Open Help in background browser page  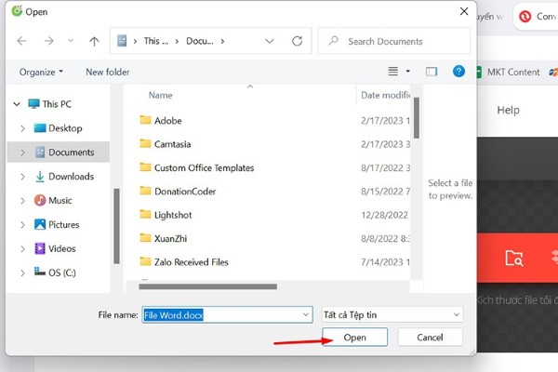click(x=508, y=111)
